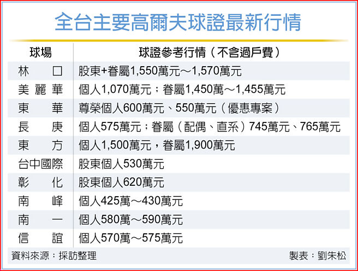Select price text 股東個人620萬元
Screen dimensions: 358x271
(x=121, y=182)
